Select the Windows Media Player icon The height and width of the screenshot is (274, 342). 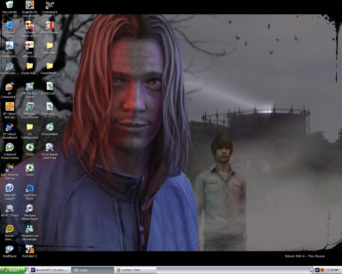click(x=30, y=212)
